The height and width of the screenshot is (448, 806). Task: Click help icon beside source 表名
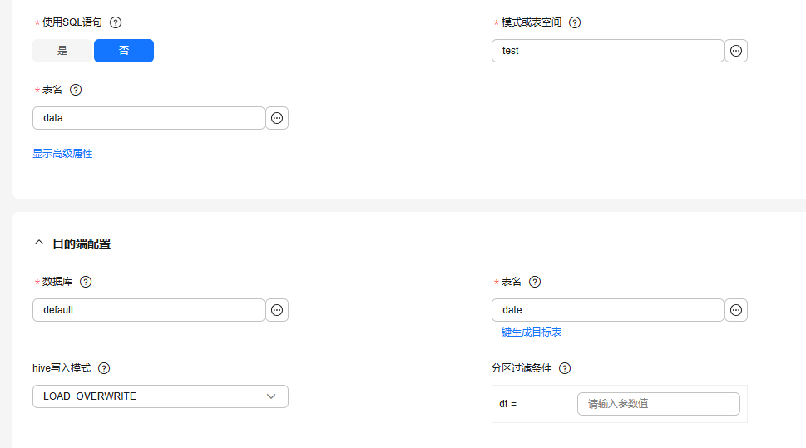point(76,90)
